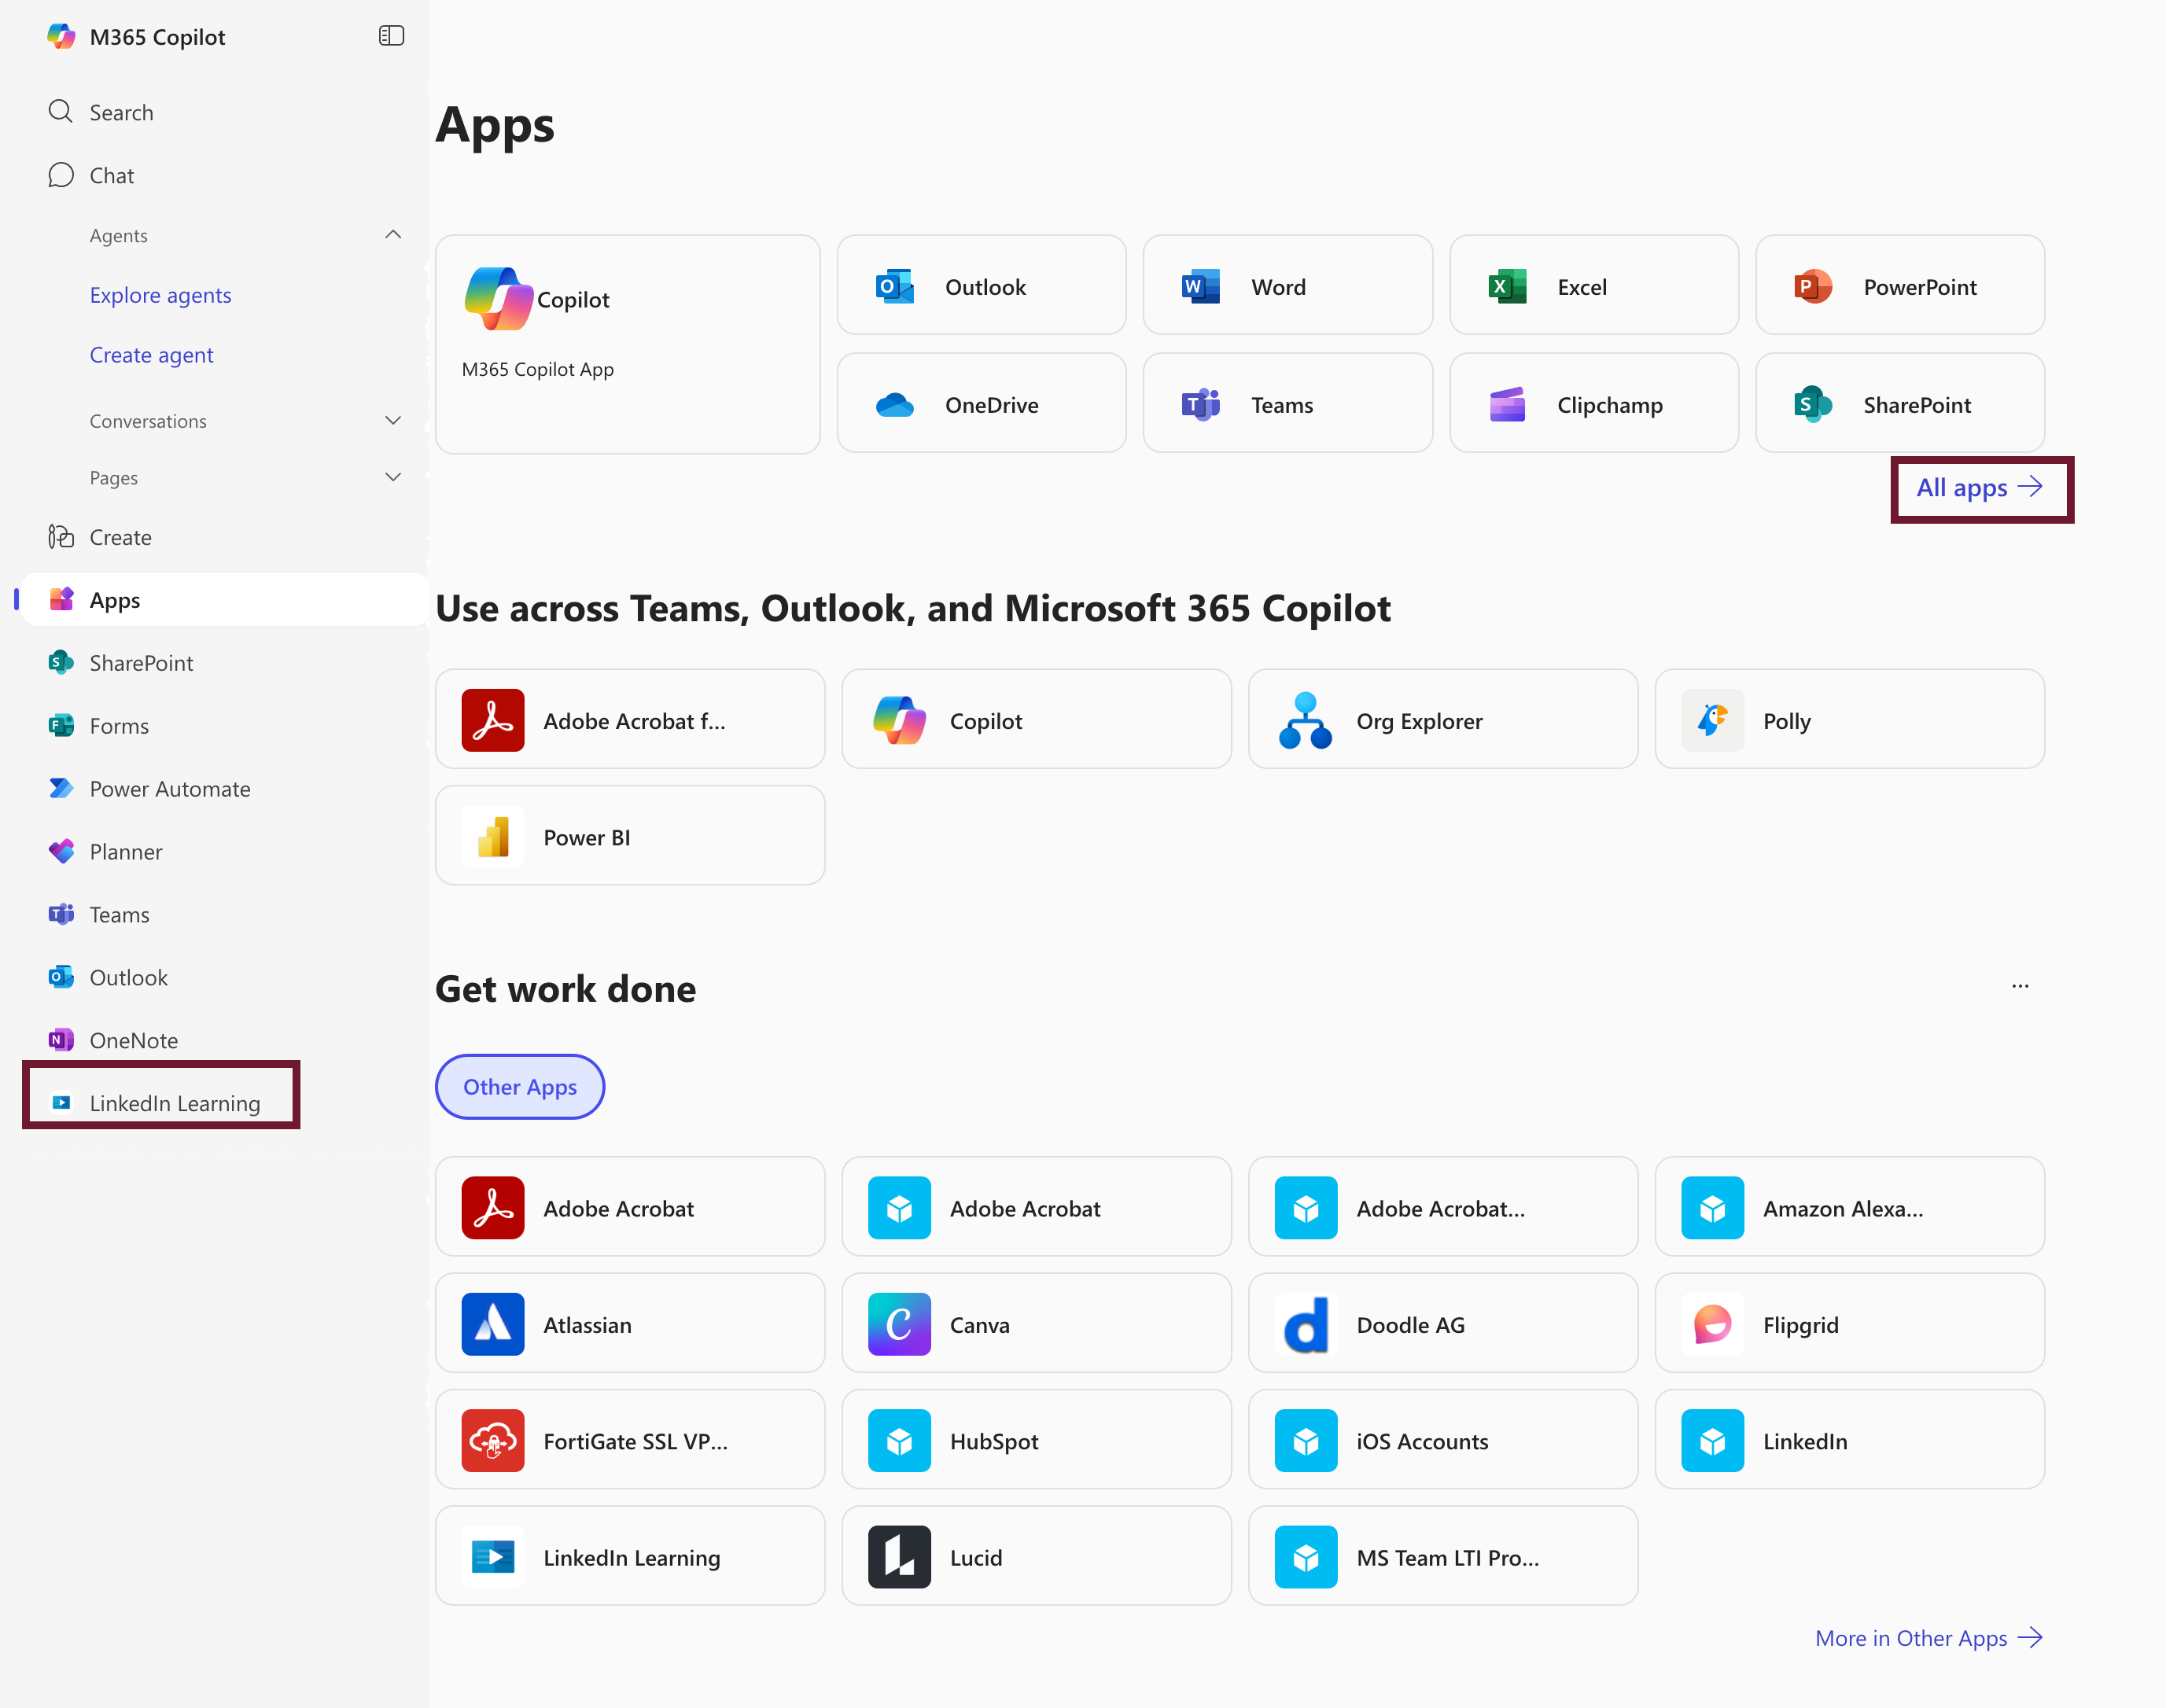2166x1708 pixels.
Task: Open Get work done more options
Action: (x=2020, y=986)
